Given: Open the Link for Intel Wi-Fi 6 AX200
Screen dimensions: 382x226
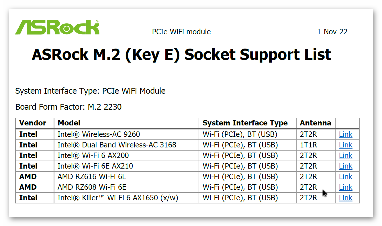Looking at the screenshot, I should point(345,155).
